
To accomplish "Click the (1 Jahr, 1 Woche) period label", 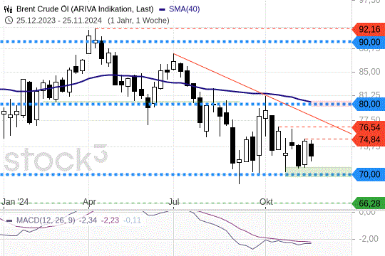I will click(x=138, y=21).
